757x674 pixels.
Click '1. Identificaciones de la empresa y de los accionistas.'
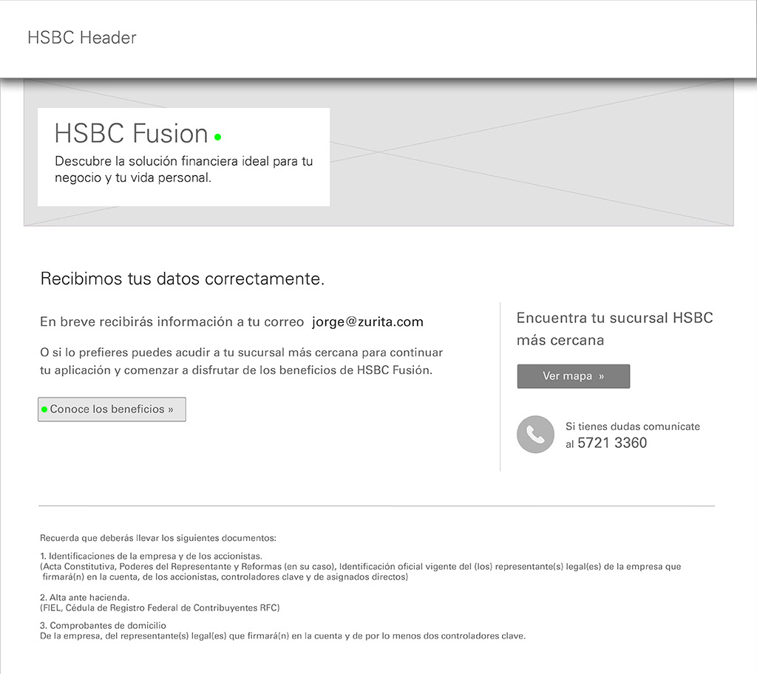[151, 556]
